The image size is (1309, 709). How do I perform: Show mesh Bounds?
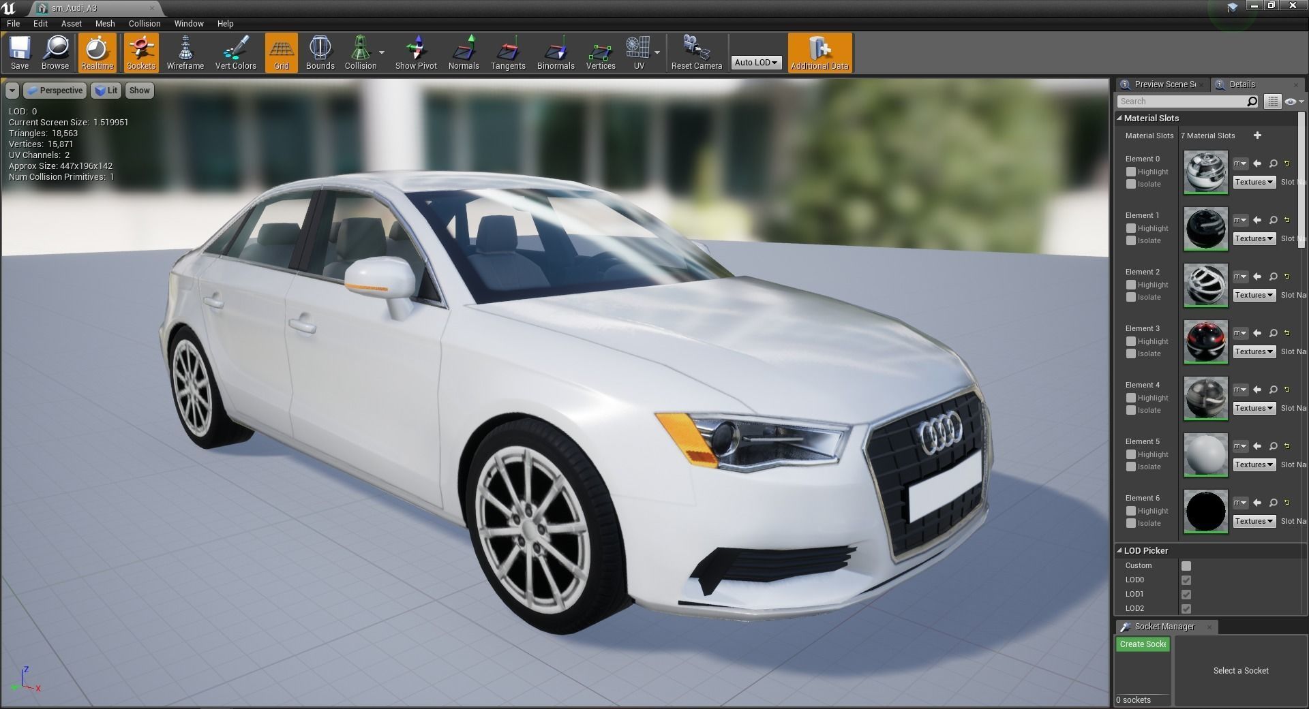320,53
